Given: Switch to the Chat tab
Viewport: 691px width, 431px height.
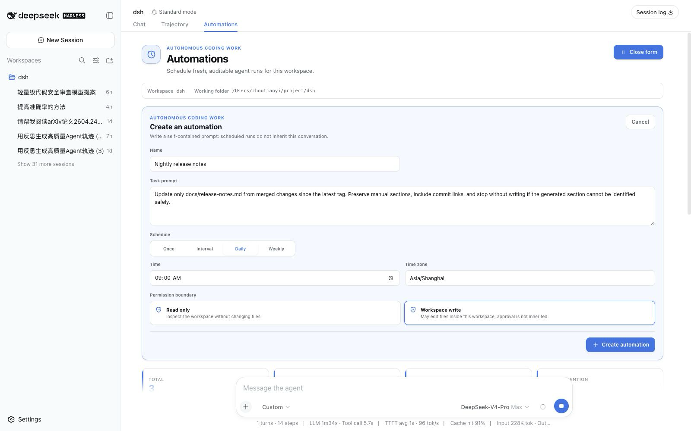Looking at the screenshot, I should pyautogui.click(x=139, y=25).
